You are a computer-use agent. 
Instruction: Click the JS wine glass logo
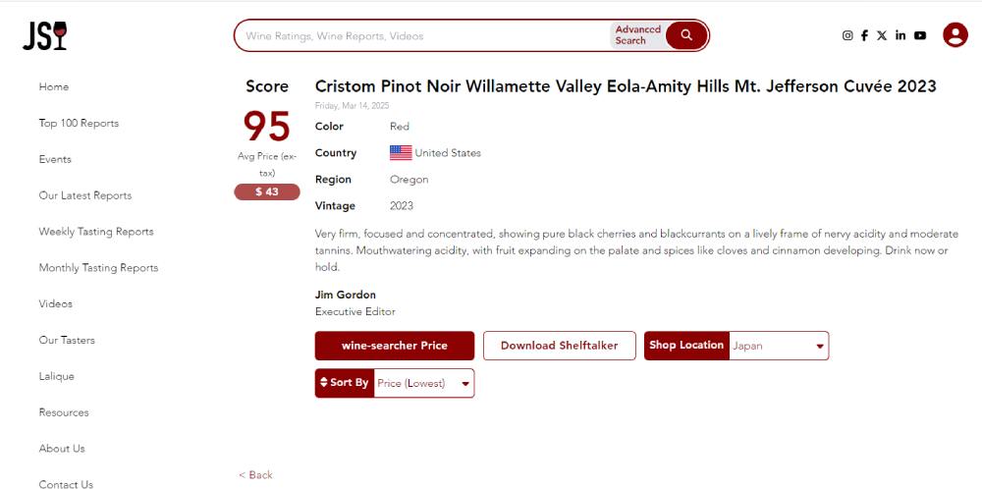point(44,35)
